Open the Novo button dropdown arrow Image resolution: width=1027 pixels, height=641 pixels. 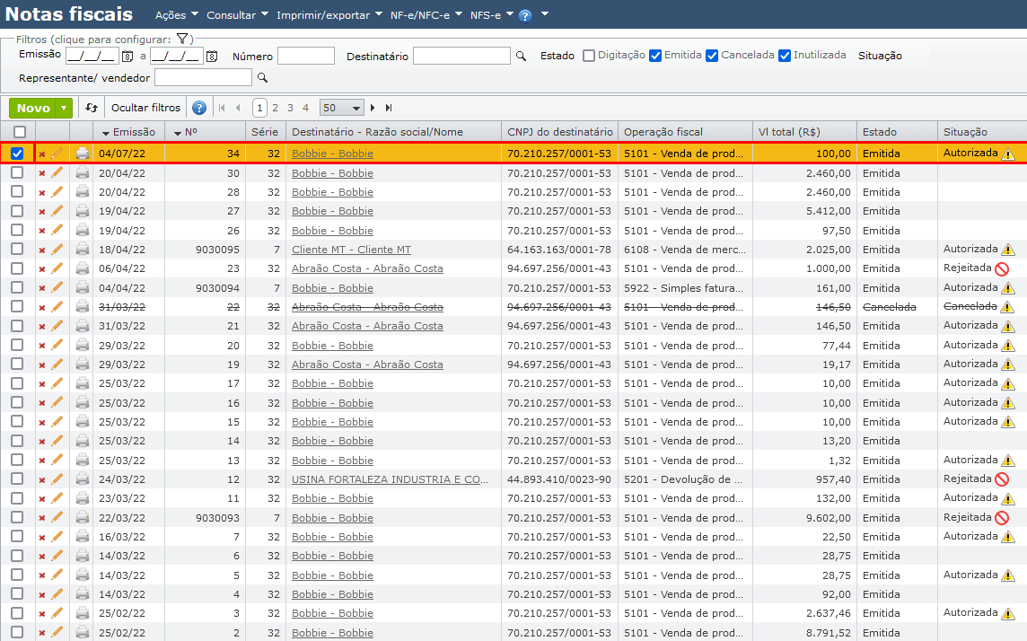pyautogui.click(x=64, y=108)
